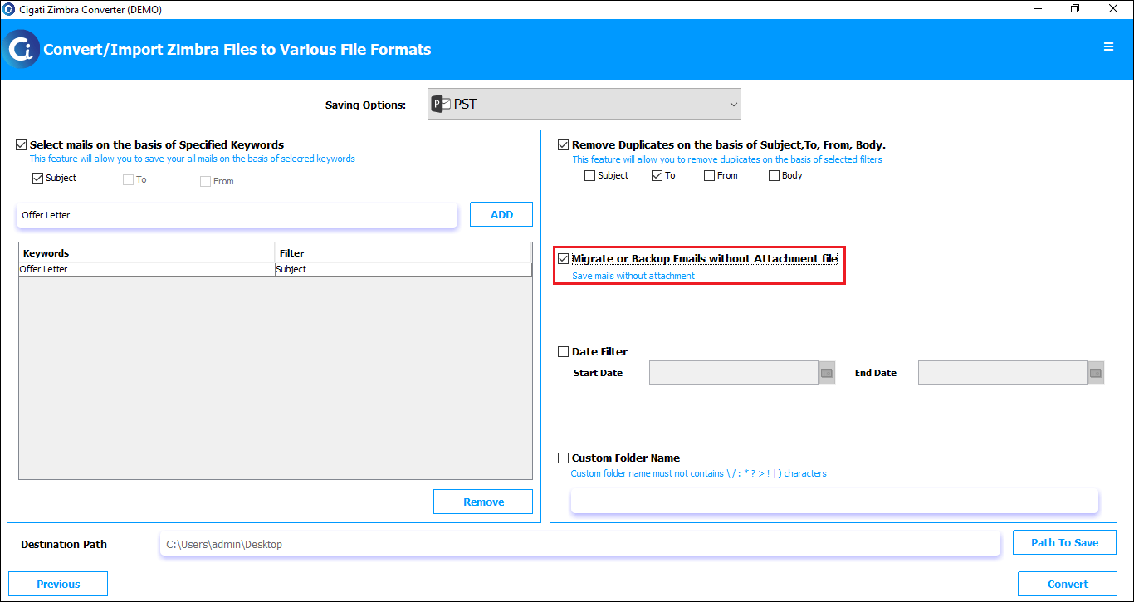Click the Subject filter cell in table
Image resolution: width=1134 pixels, height=602 pixels.
click(403, 269)
